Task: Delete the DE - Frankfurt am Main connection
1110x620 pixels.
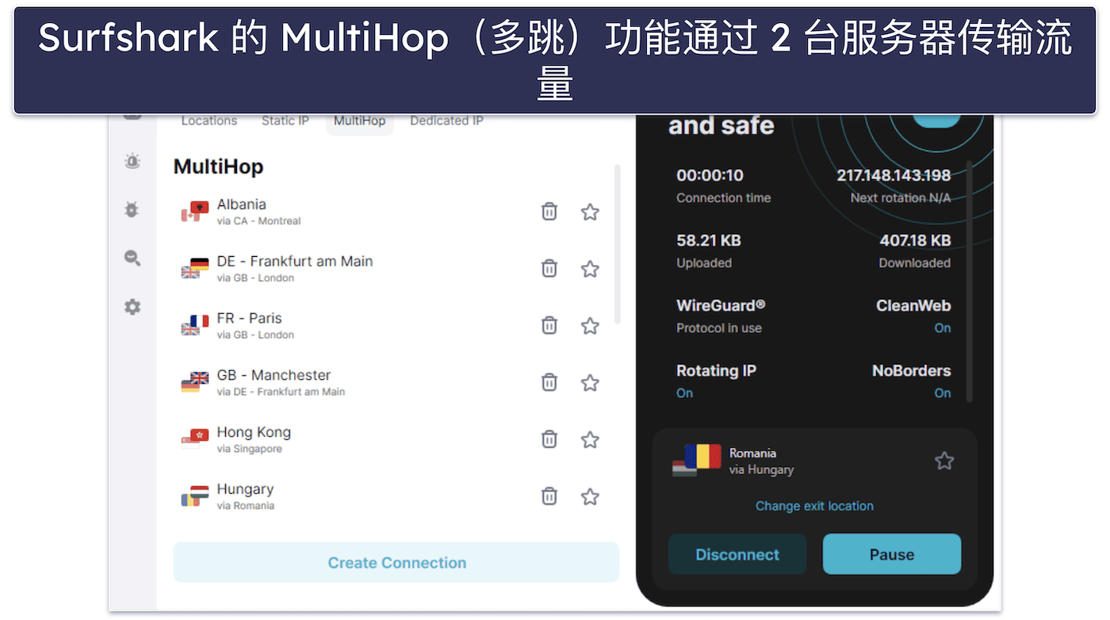Action: tap(549, 269)
